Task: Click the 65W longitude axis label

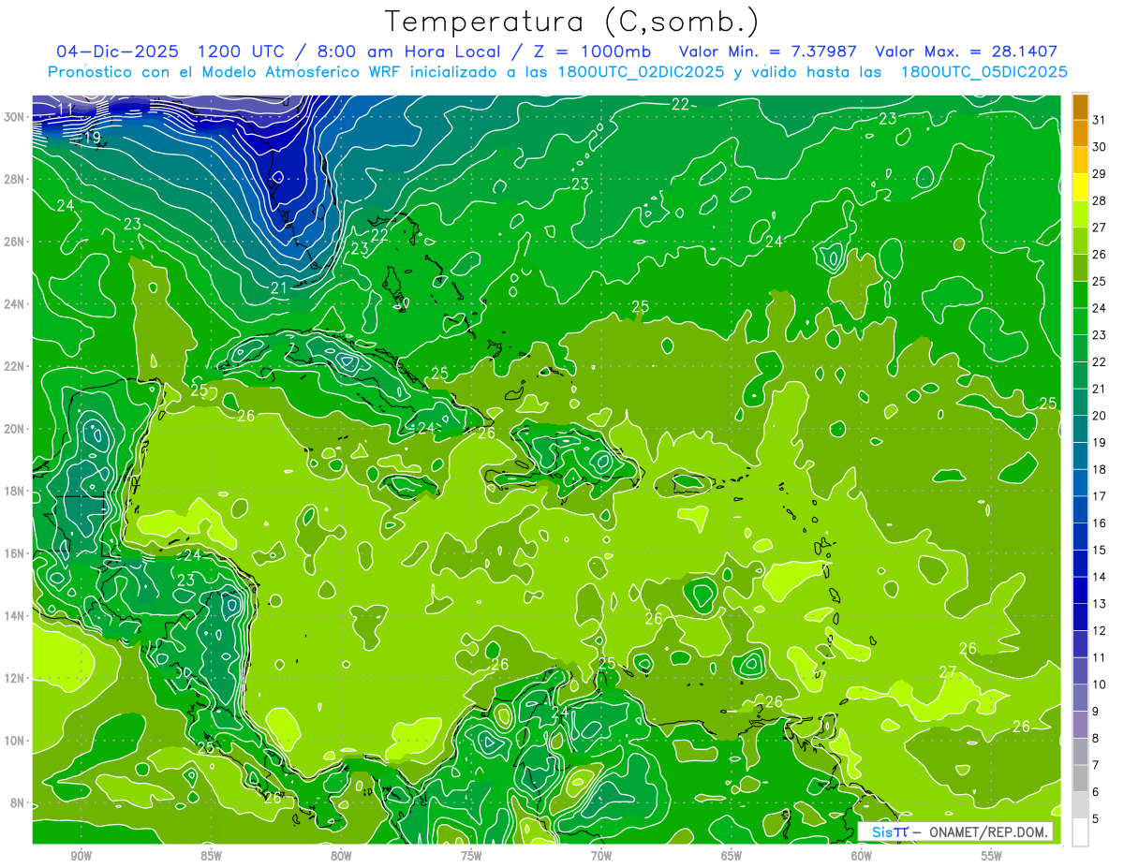Action: tap(732, 856)
